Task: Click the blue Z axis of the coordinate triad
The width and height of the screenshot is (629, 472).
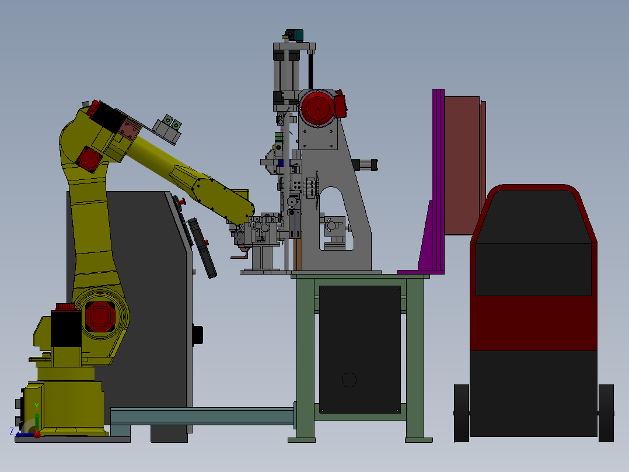Action: click(x=25, y=435)
